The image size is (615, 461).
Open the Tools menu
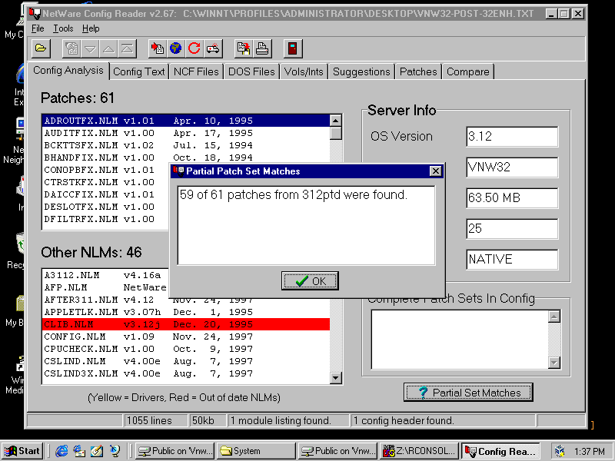point(63,28)
